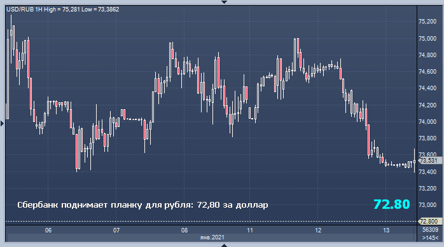Image resolution: width=444 pixels, height=247 pixels.
Task: Click the 74,200 price axis label
Action: 427,105
